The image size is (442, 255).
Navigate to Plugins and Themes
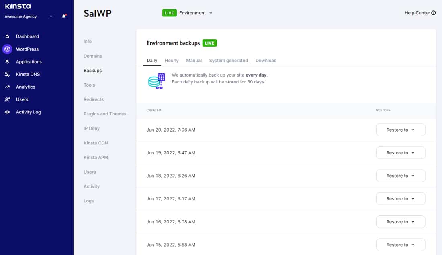[105, 114]
